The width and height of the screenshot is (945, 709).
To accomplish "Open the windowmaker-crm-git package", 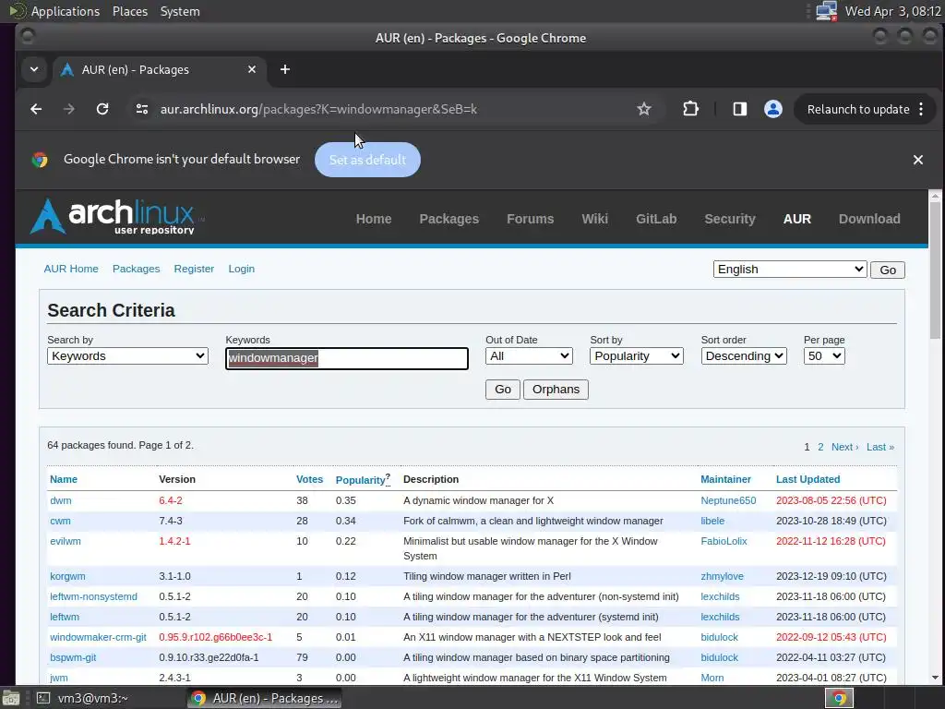I will point(98,637).
